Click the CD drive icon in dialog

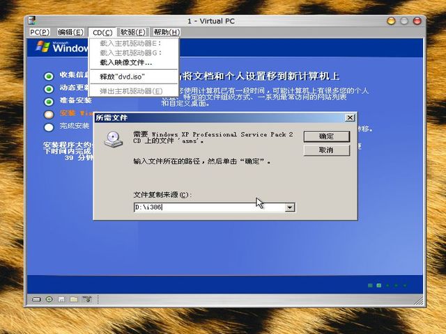[x=113, y=139]
